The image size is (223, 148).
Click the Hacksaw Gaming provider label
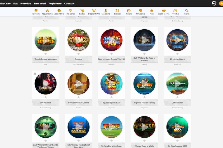(x=177, y=108)
